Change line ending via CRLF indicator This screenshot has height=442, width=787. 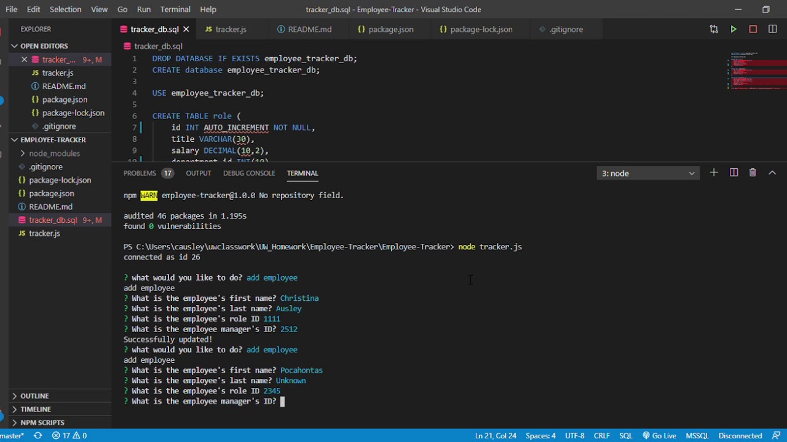602,435
